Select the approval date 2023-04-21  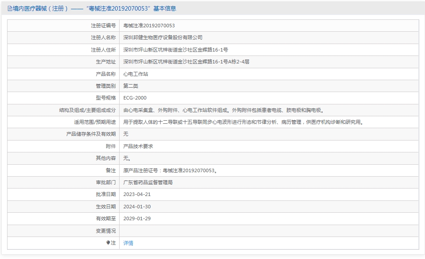[x=137, y=194]
